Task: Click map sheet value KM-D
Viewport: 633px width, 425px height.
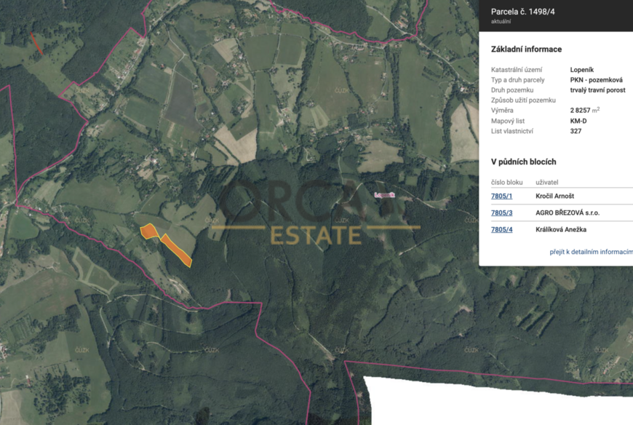Action: (x=578, y=121)
